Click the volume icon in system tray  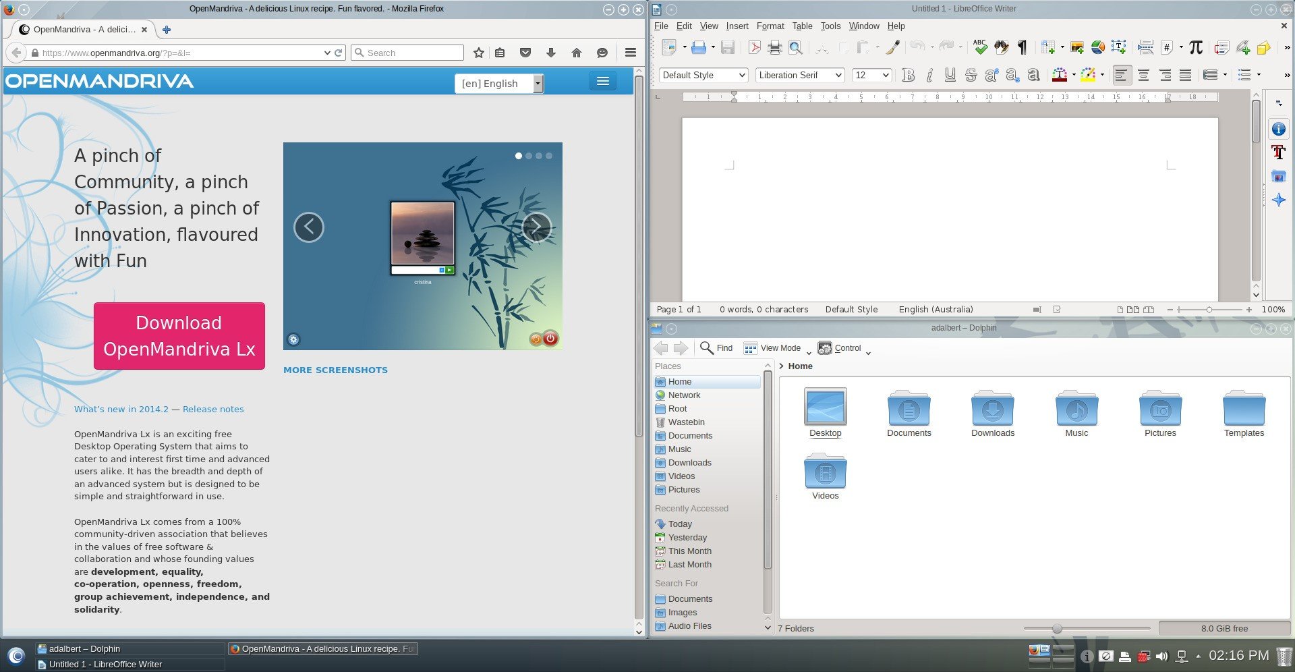click(1161, 656)
